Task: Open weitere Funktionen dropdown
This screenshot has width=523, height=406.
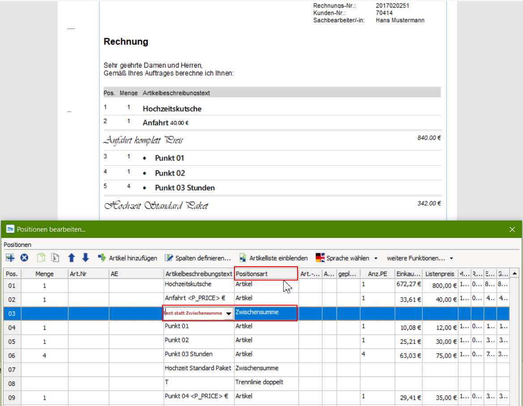Action: tap(420, 258)
